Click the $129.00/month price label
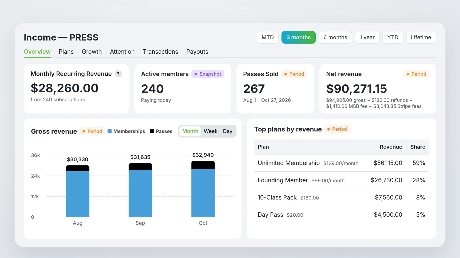460x258 pixels. coord(341,163)
